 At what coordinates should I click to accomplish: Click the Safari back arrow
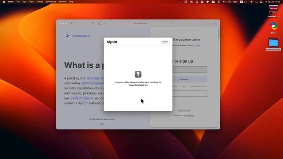81,23
